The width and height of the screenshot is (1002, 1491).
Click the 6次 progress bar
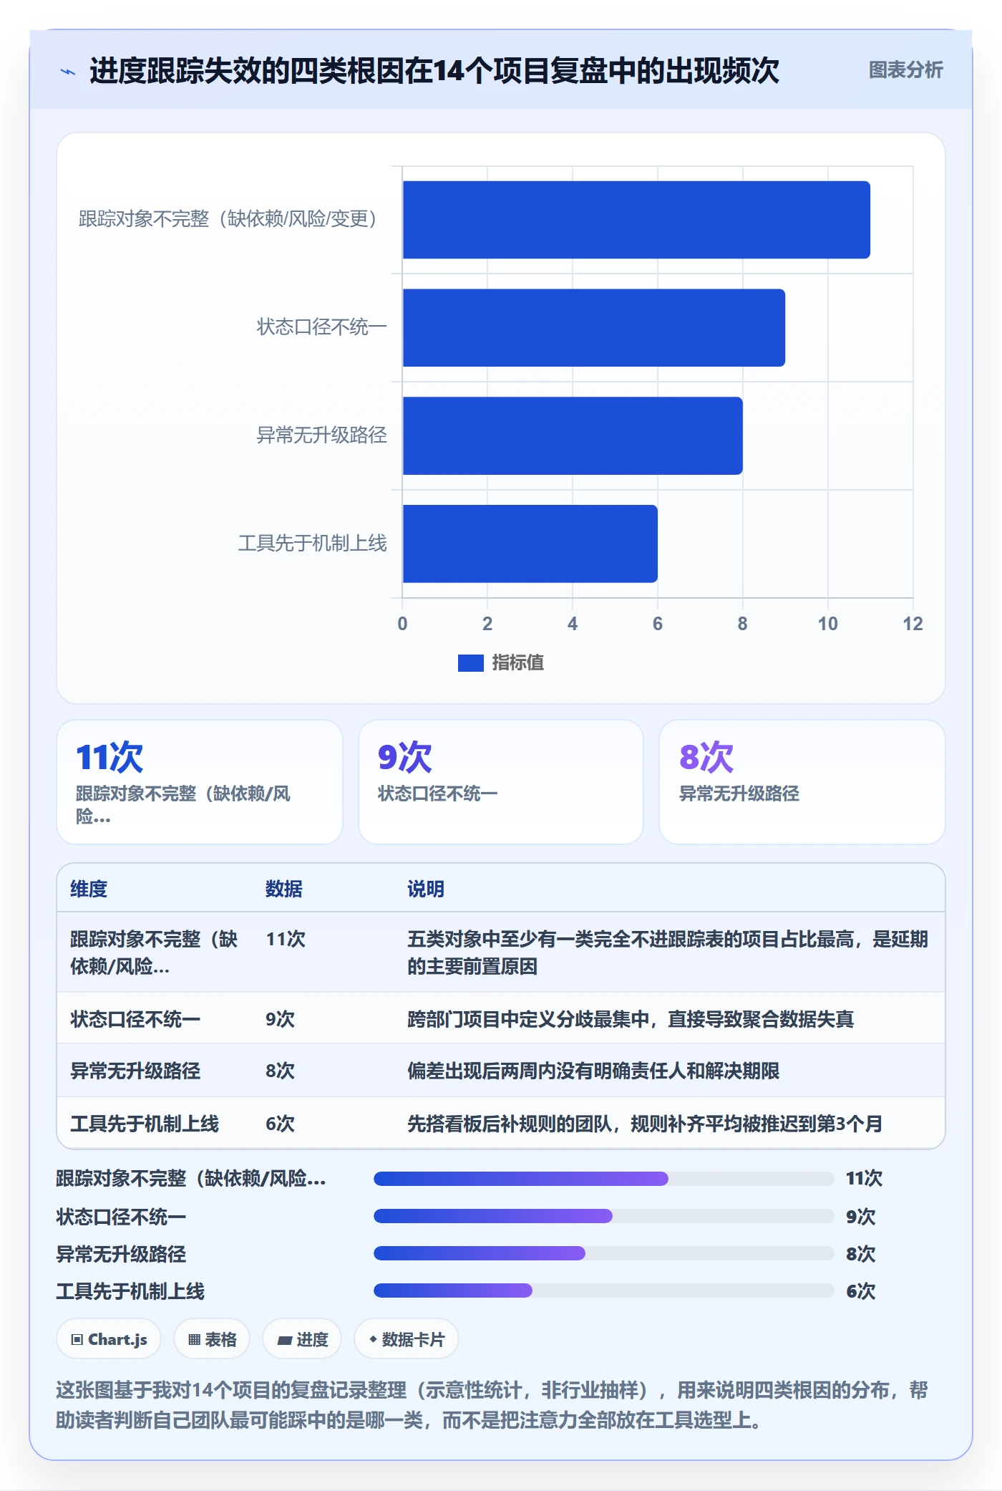click(x=604, y=1290)
